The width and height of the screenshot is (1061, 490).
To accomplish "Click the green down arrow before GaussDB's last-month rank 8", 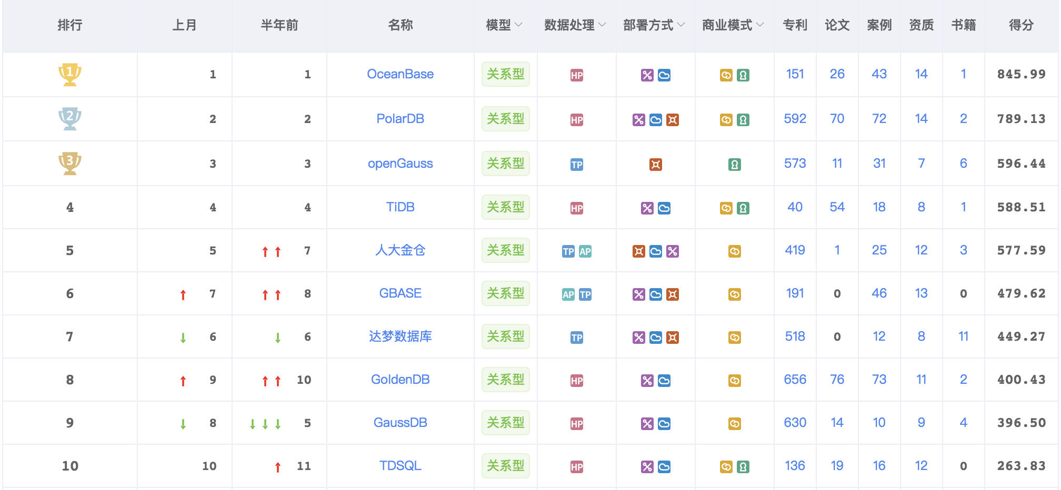I will click(183, 424).
